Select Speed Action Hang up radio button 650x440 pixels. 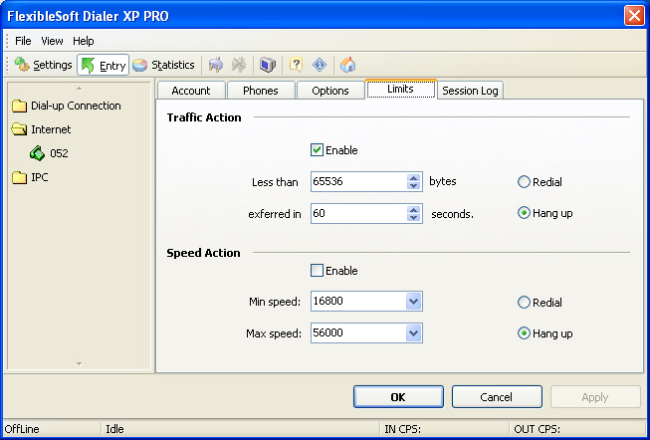524,333
